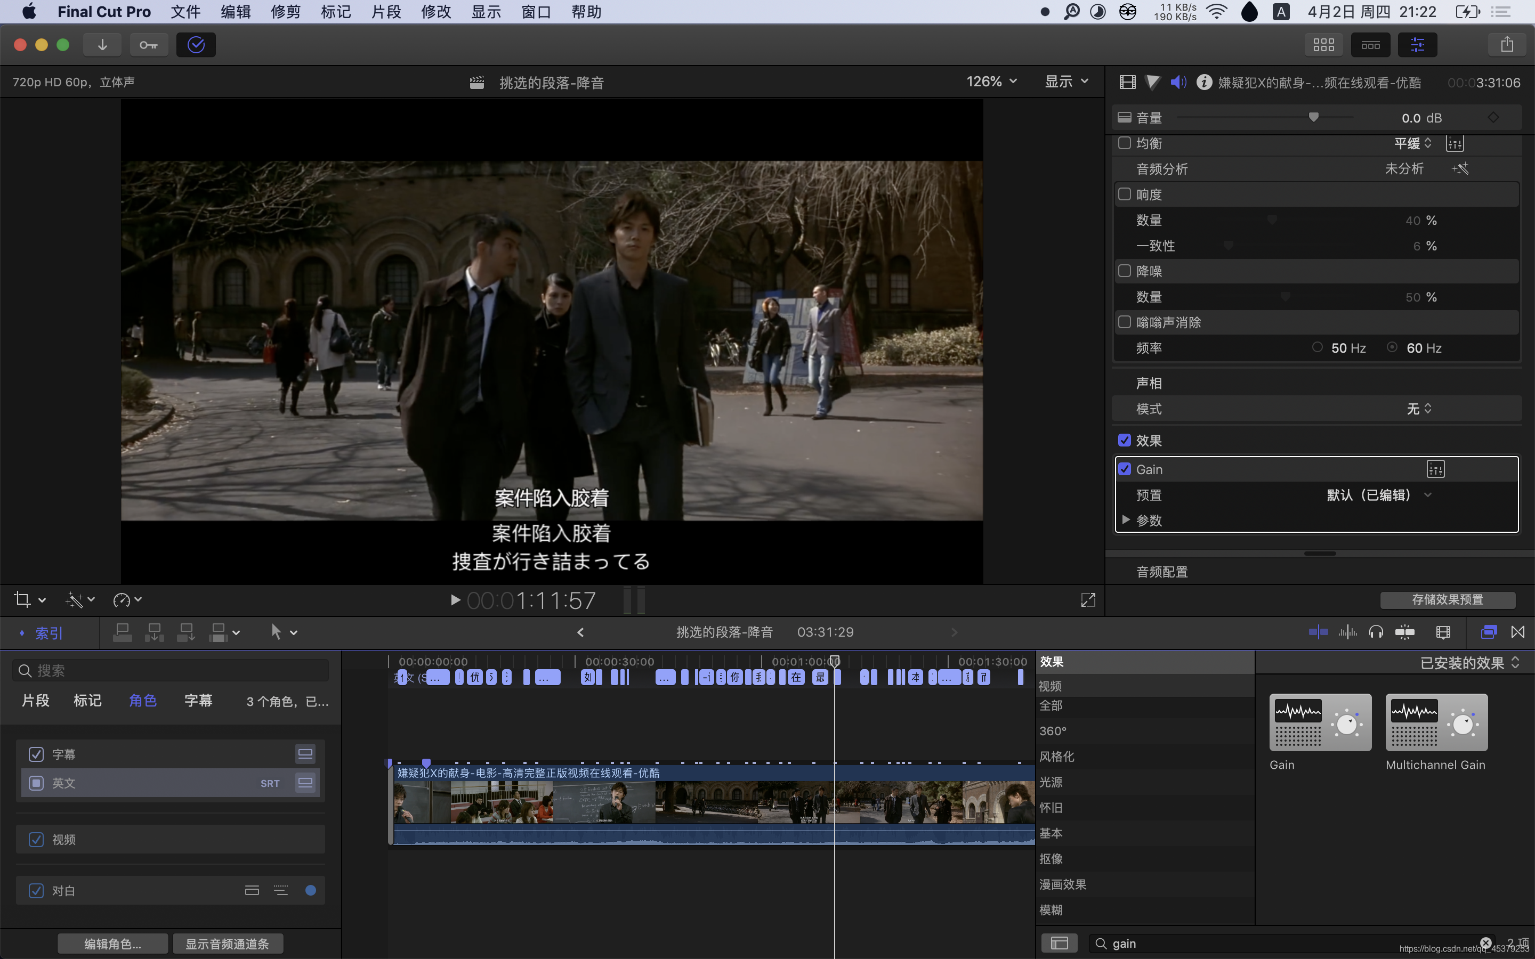The height and width of the screenshot is (959, 1535).
Task: Open the video inspector filmstrip icon
Action: [1127, 83]
